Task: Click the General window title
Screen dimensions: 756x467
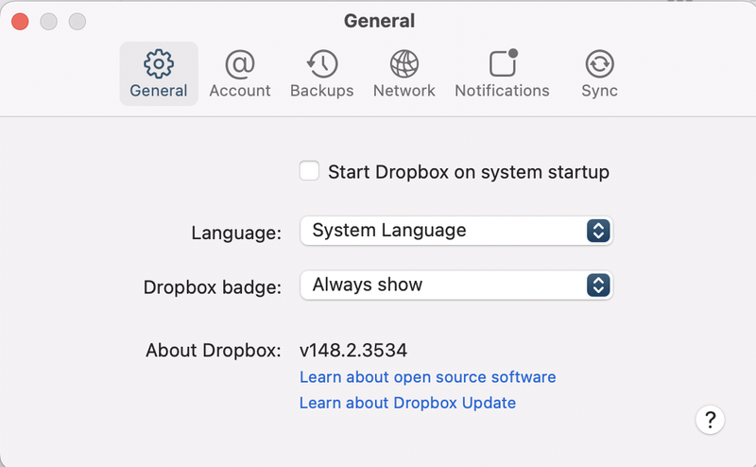Action: 379,21
